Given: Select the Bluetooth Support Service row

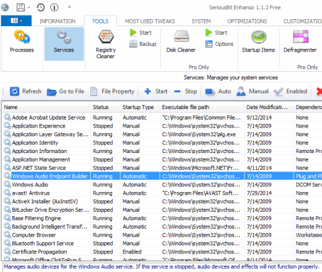Looking at the screenshot, I should point(162,243).
